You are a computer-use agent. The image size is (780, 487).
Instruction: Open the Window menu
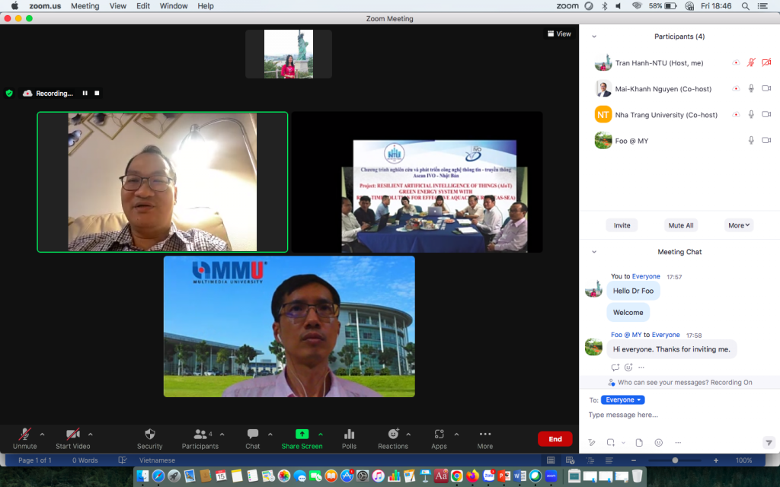[174, 6]
